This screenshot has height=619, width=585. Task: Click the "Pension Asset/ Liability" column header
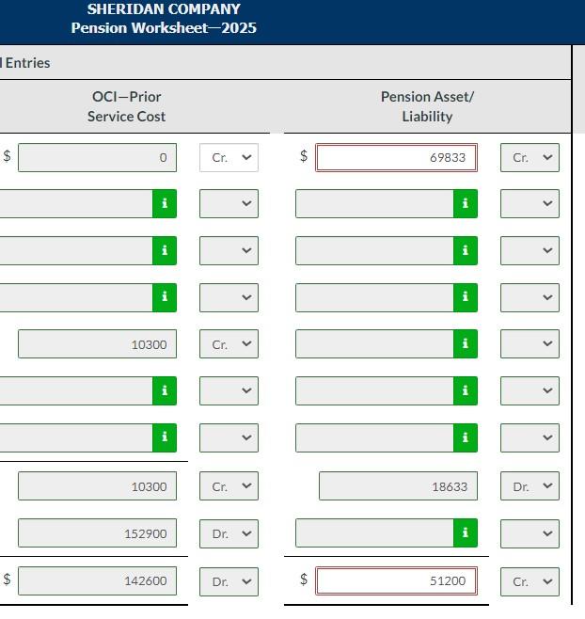[427, 106]
